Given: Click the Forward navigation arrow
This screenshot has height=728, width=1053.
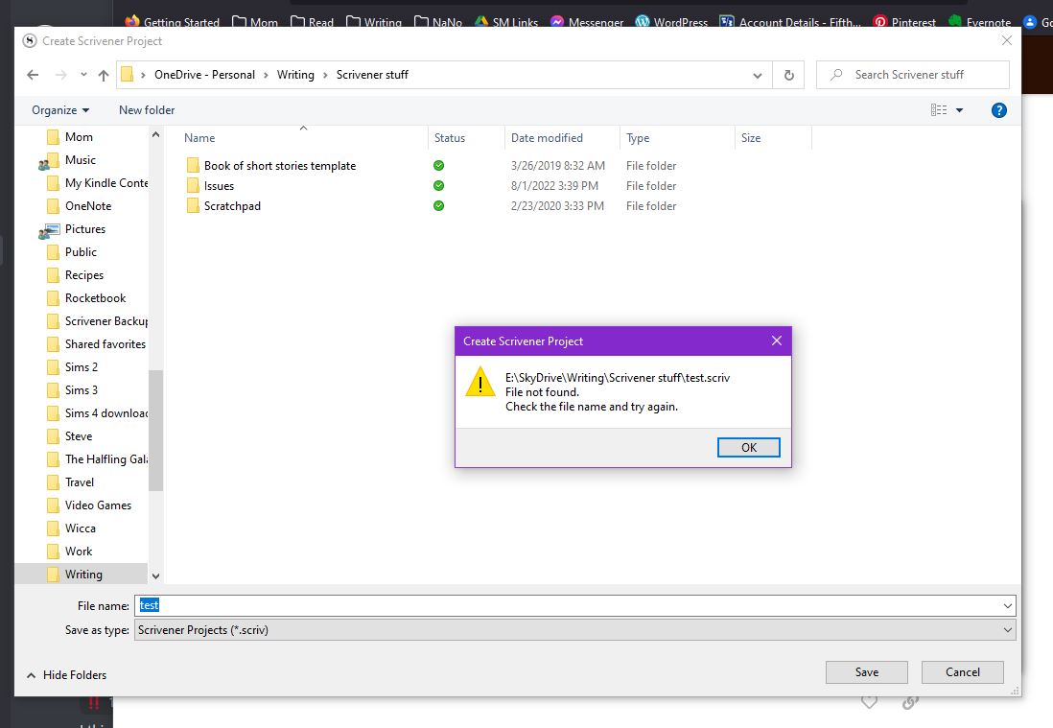Looking at the screenshot, I should [x=60, y=75].
